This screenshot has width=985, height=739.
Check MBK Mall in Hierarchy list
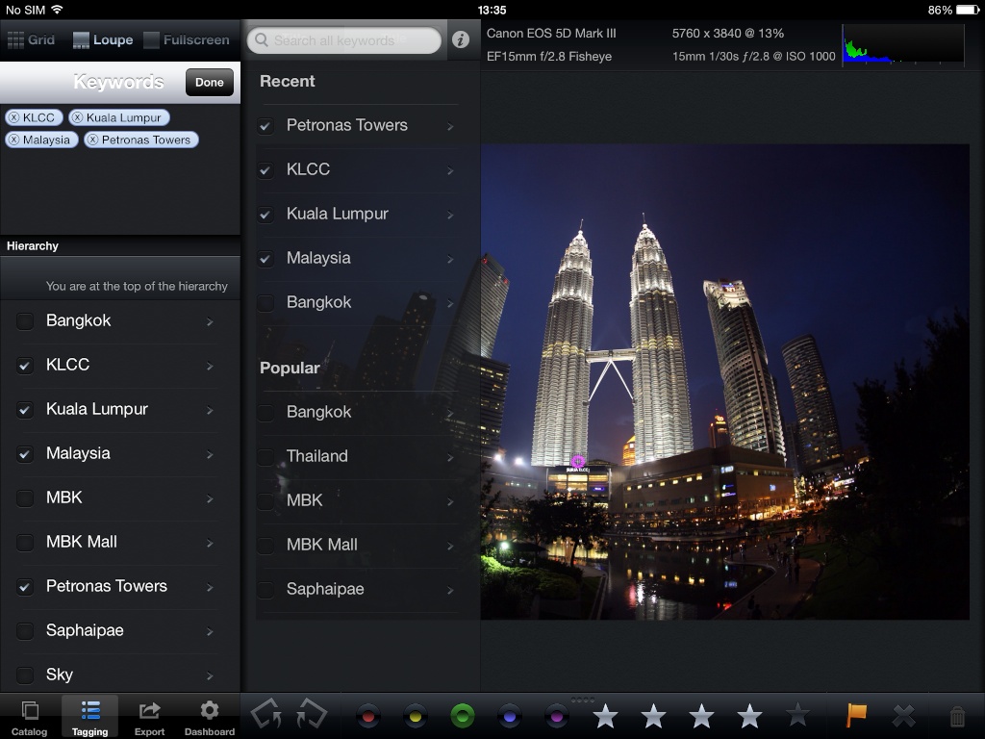click(x=25, y=543)
